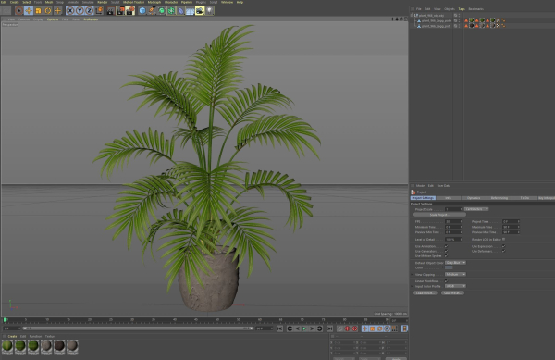Screen dimensions: 555x360
Task: Click the FPS input field
Action: pos(453,221)
